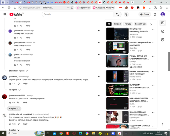Screen dimensions: 170x136
Task: Expand the 4 replies thread
Action: click(14, 108)
